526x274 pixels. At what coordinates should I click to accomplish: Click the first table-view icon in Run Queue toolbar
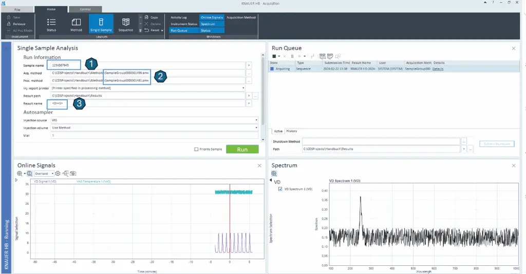pyautogui.click(x=323, y=56)
